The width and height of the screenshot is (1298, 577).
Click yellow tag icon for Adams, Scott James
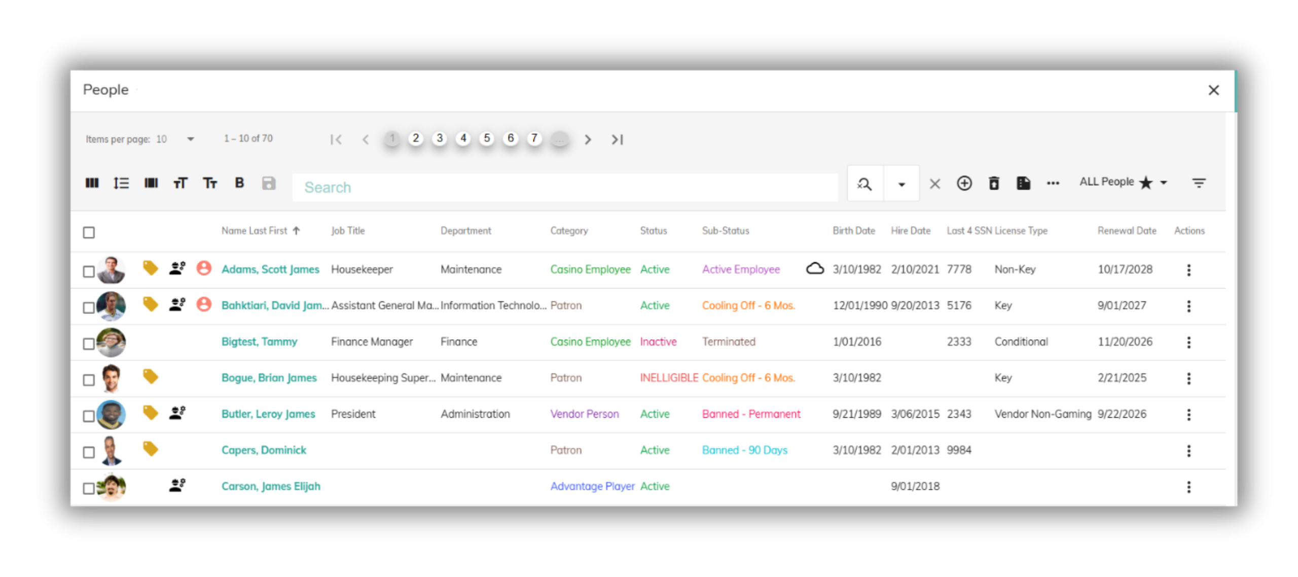coord(150,268)
